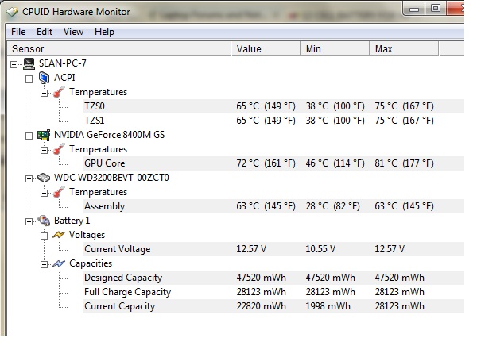Collapse the Battery 1 node
Image resolution: width=477 pixels, height=357 pixels.
click(x=29, y=221)
